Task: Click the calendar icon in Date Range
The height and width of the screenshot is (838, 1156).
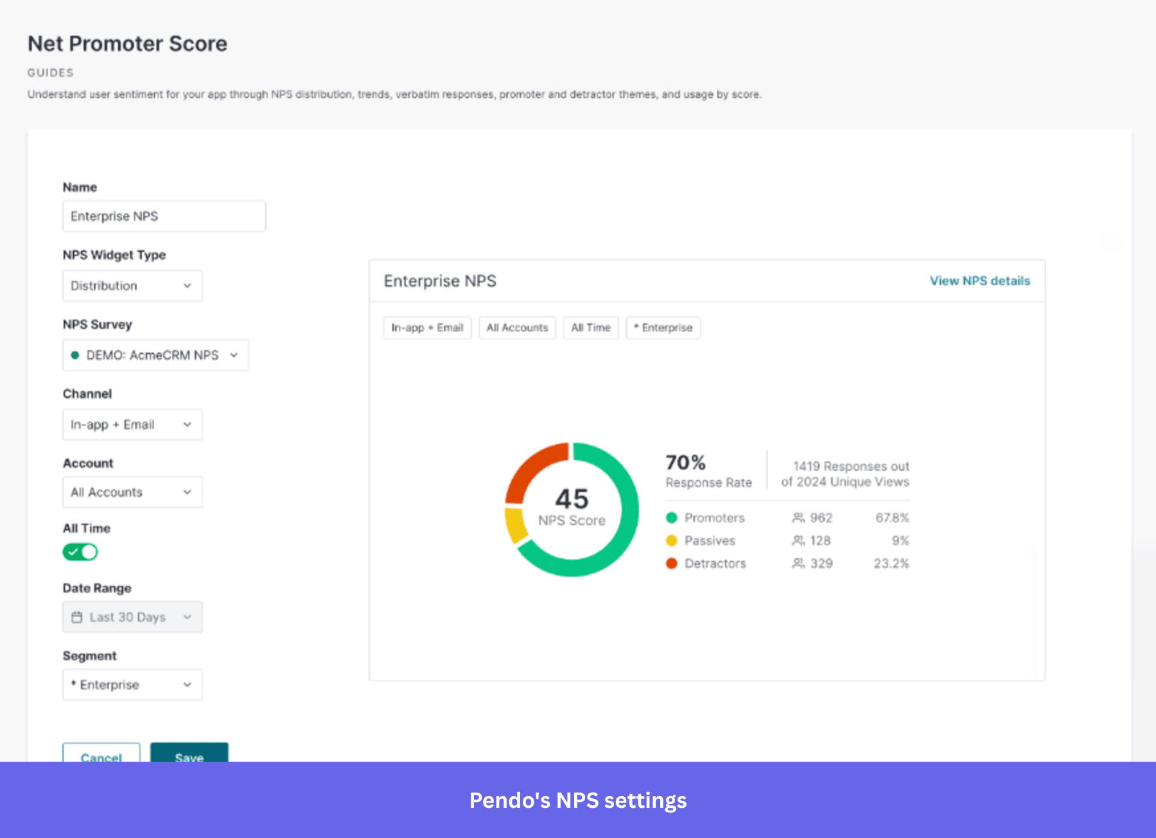Action: click(77, 617)
